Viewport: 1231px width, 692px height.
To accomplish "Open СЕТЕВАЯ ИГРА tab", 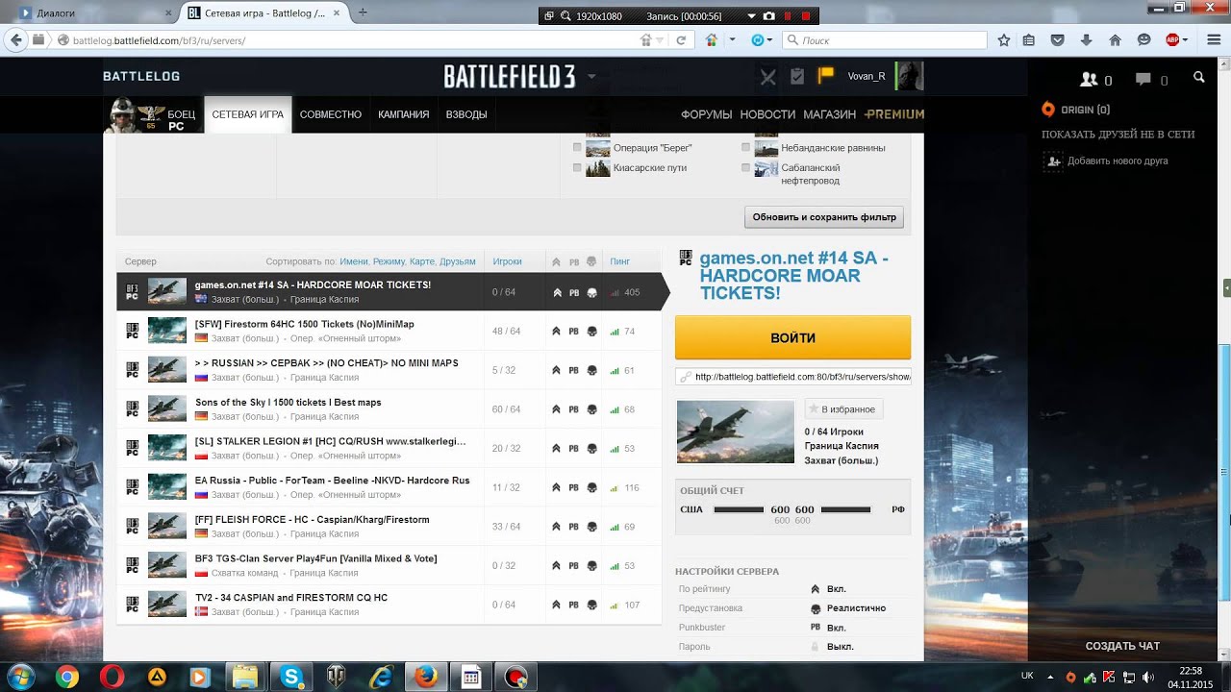I will 248,114.
